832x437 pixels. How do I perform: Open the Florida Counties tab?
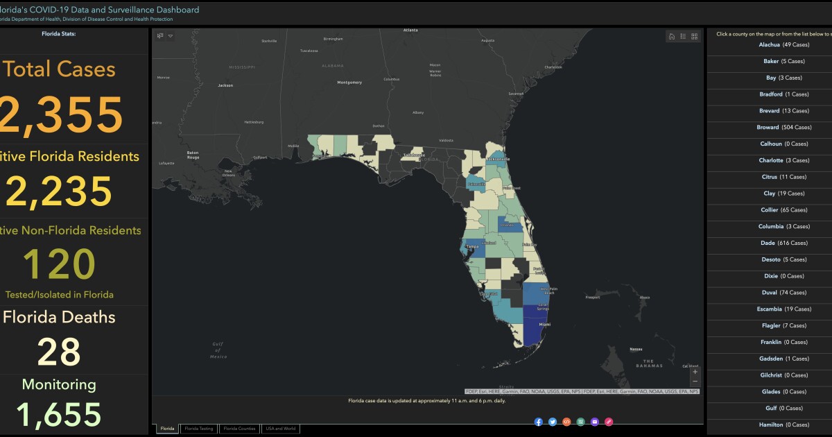[239, 429]
